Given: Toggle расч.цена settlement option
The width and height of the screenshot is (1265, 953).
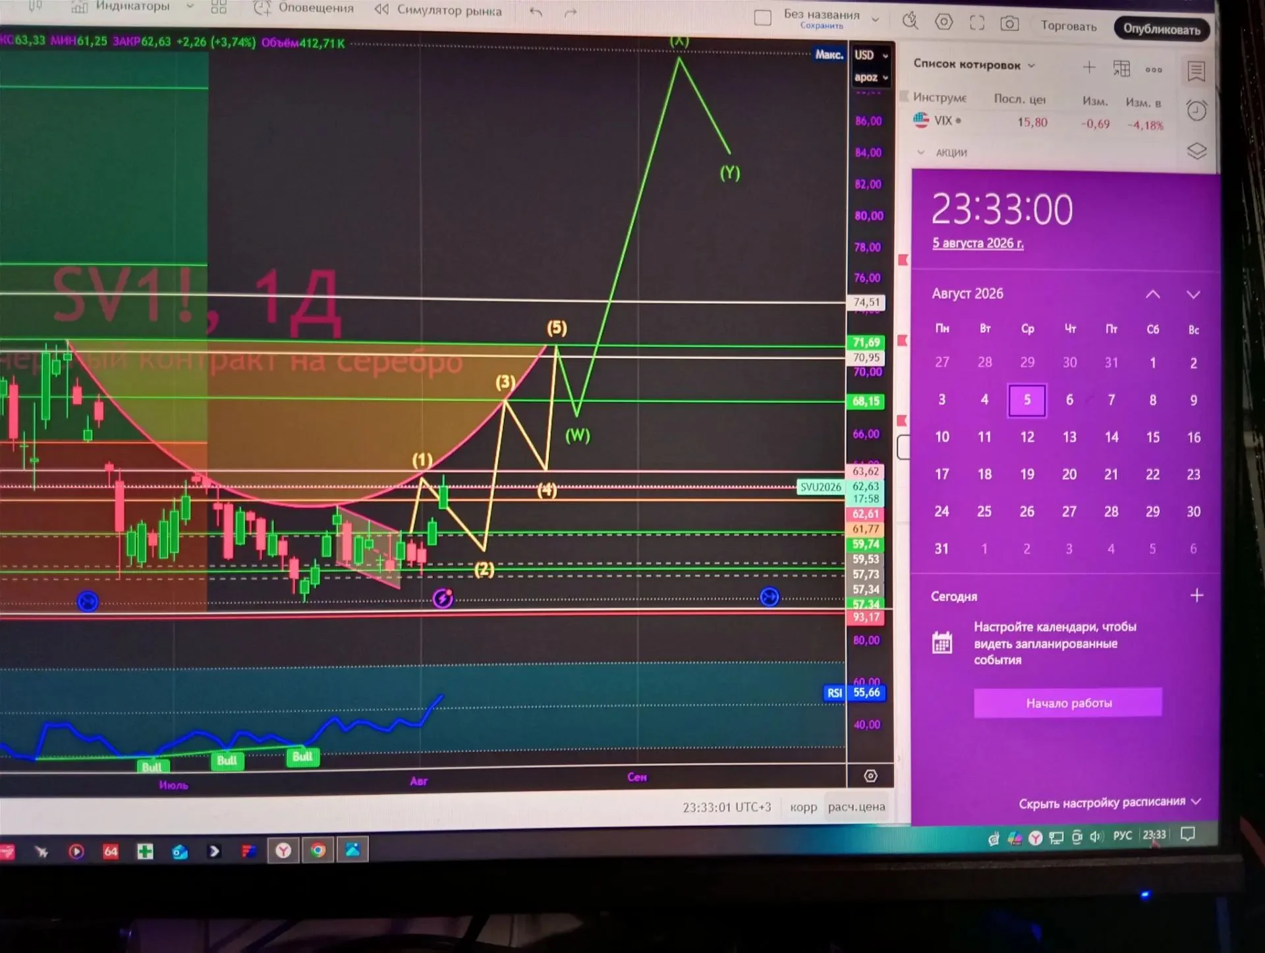Looking at the screenshot, I should point(857,807).
